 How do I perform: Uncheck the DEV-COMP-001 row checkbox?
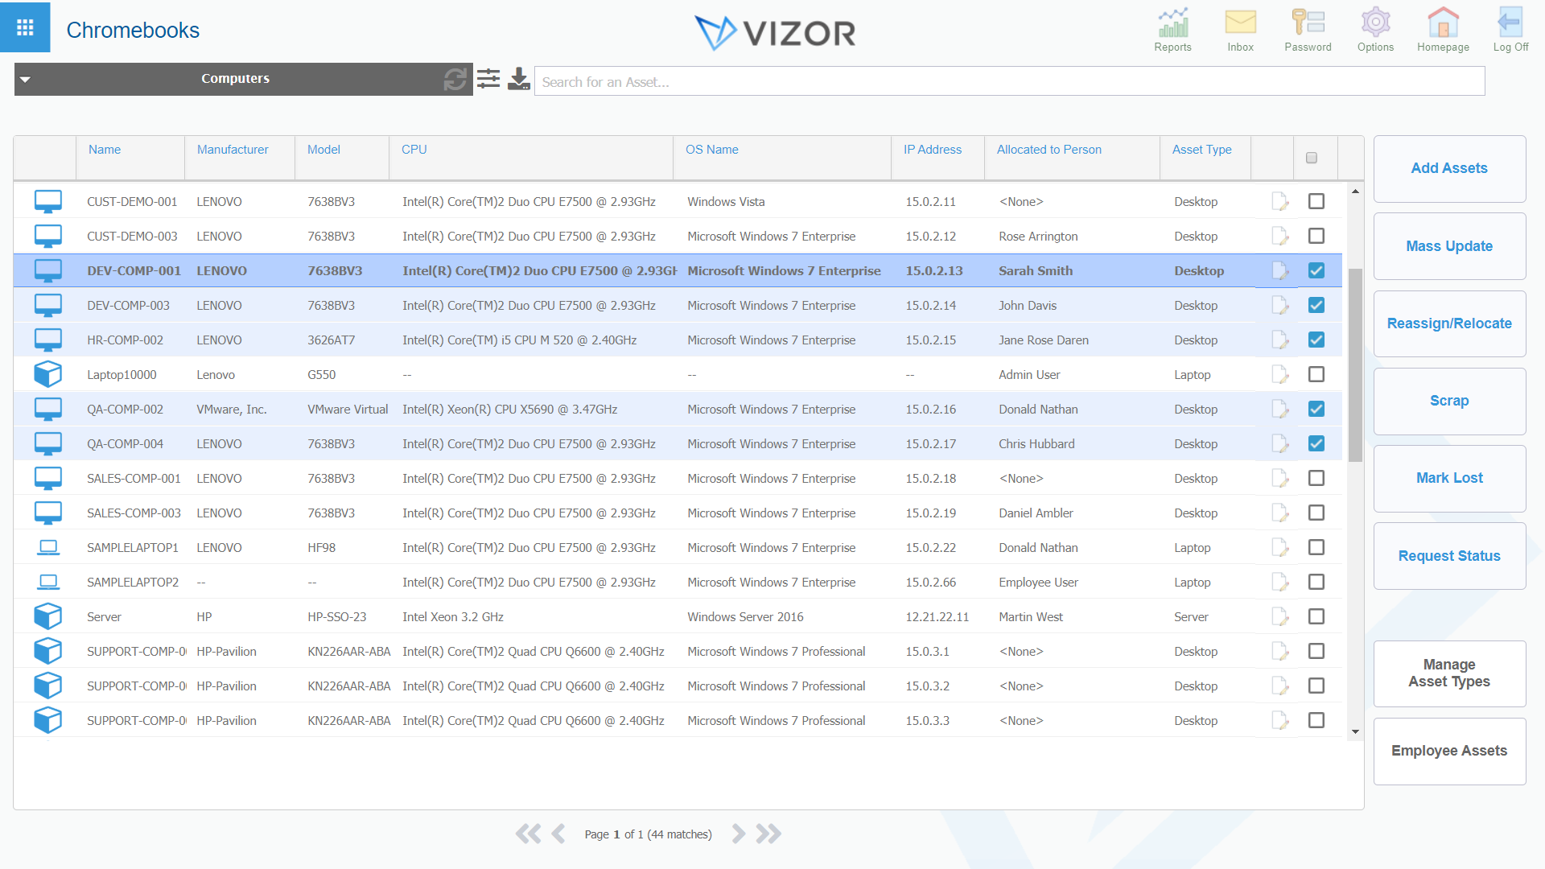click(1316, 270)
